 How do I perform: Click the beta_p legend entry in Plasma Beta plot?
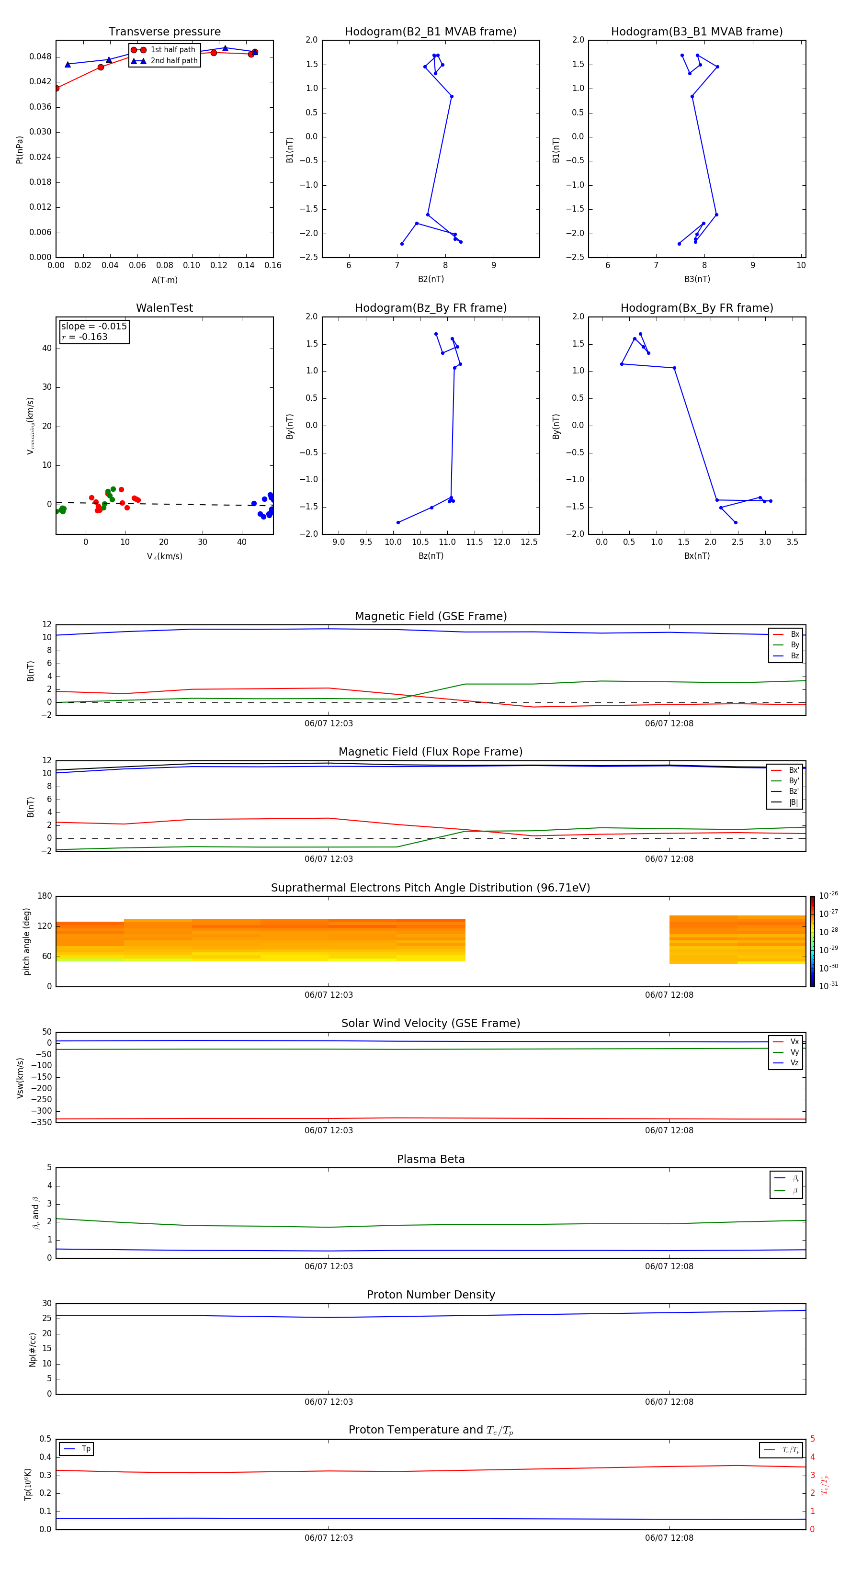(x=787, y=1178)
